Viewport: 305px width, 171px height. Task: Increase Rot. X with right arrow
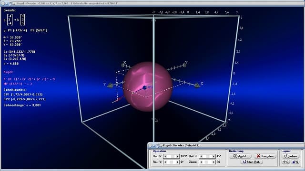177,156
